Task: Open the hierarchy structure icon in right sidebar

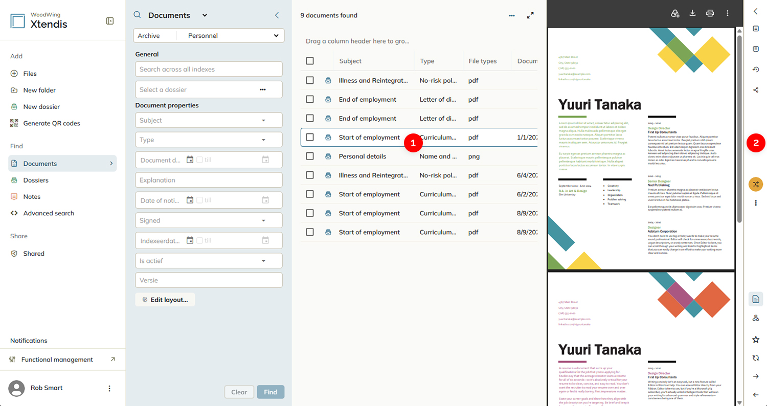Action: pos(756,318)
